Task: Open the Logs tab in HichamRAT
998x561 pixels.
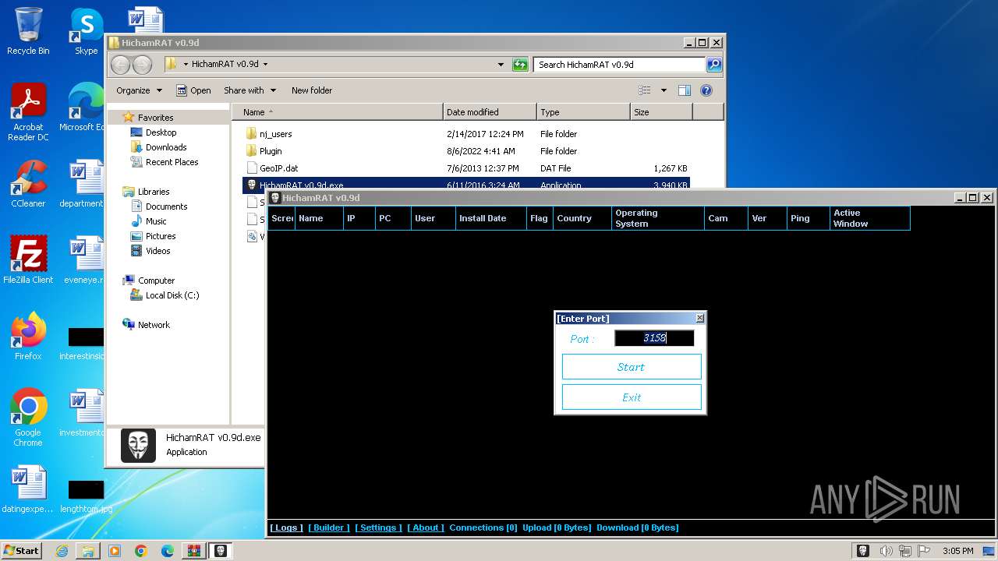Action: (x=286, y=527)
